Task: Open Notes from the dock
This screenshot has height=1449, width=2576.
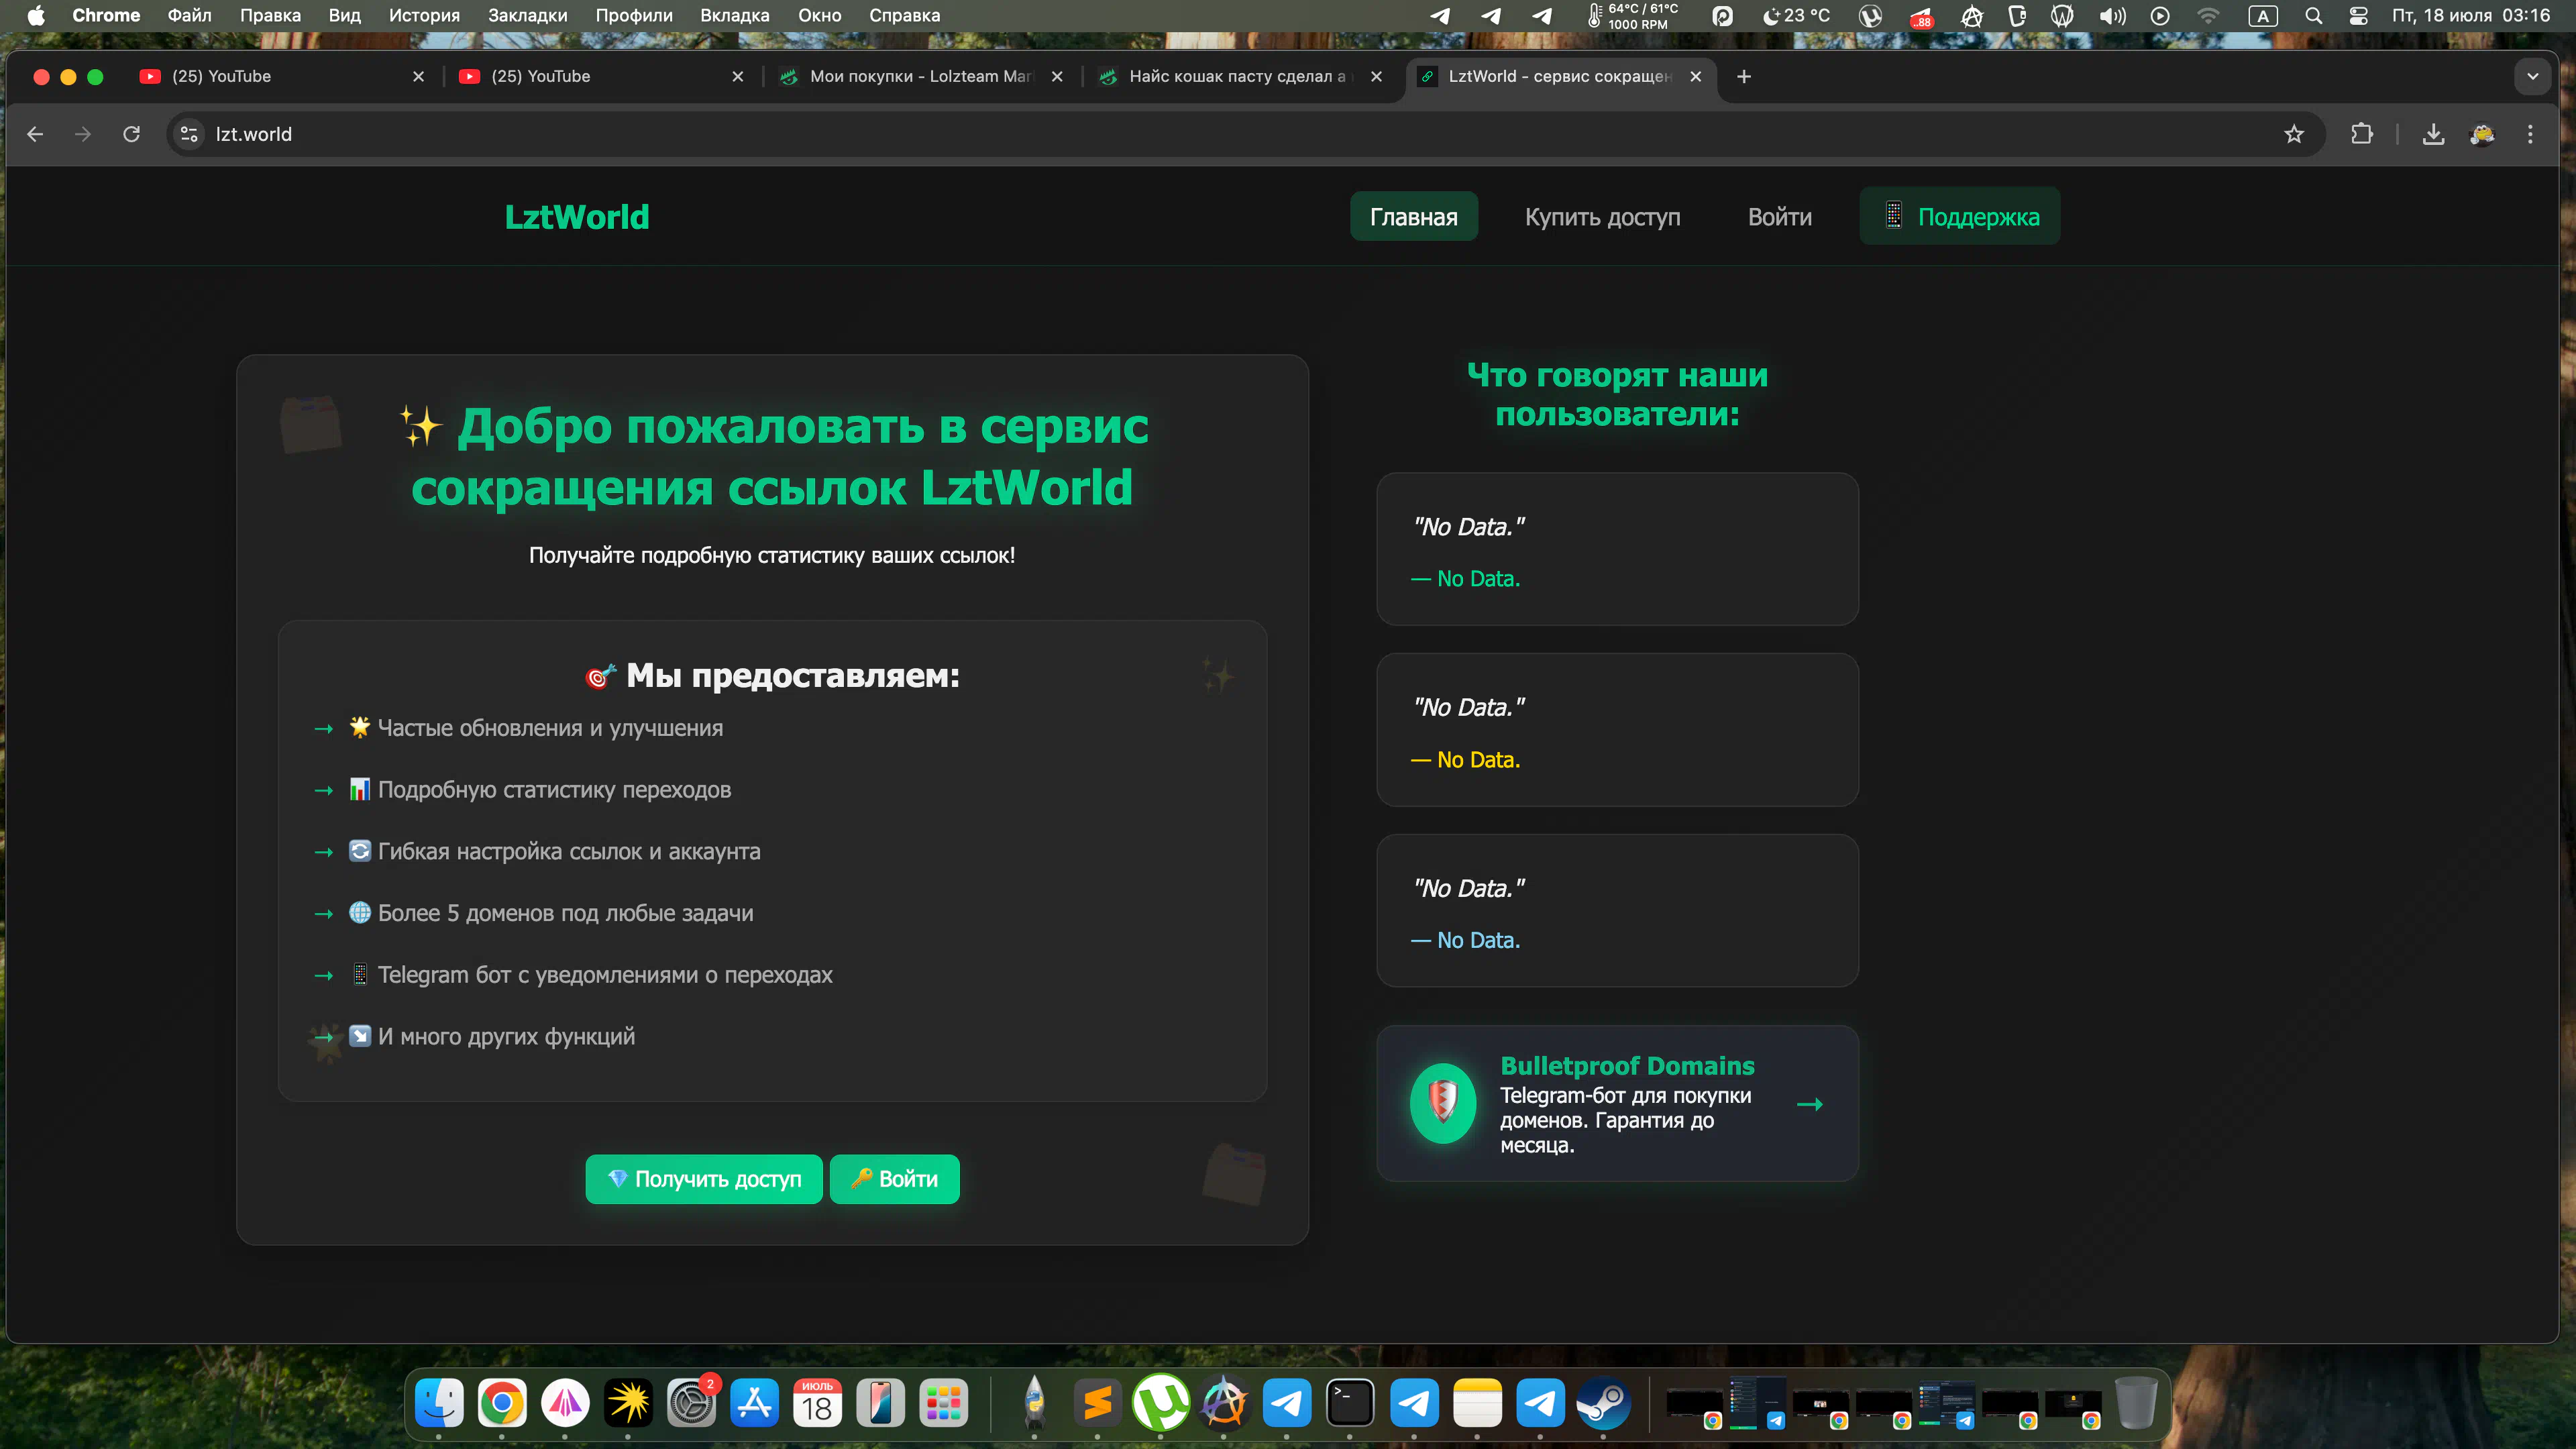Action: pos(1477,1403)
